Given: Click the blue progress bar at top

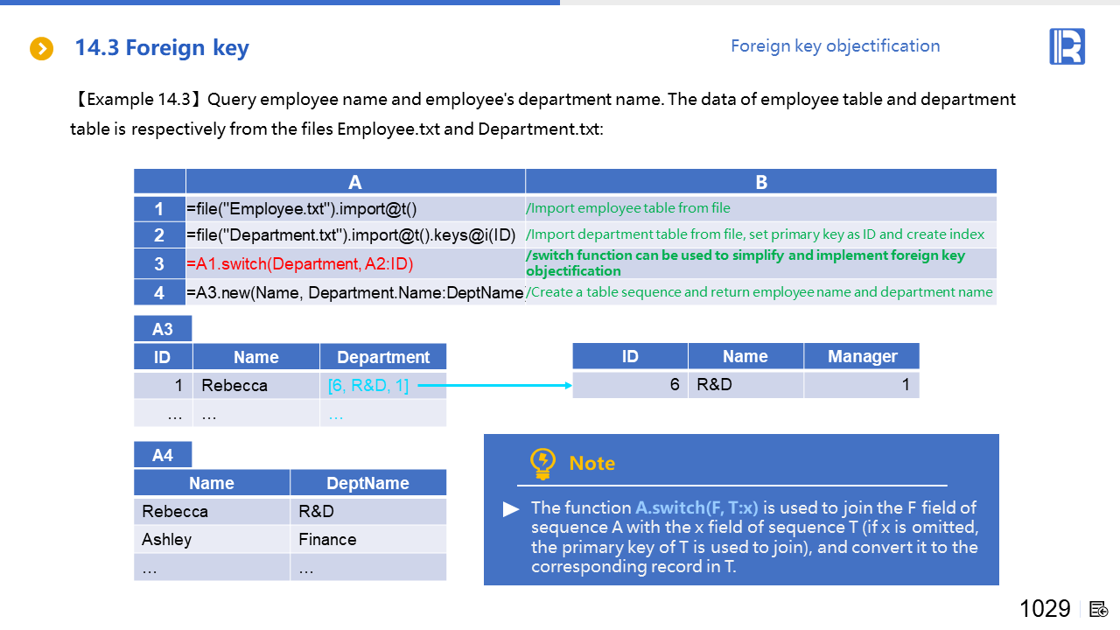Looking at the screenshot, I should pyautogui.click(x=280, y=3).
